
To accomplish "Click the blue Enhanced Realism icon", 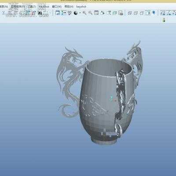I will (x=154, y=13).
